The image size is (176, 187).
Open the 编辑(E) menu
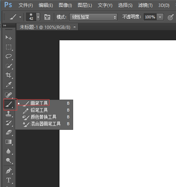pos(46,5)
